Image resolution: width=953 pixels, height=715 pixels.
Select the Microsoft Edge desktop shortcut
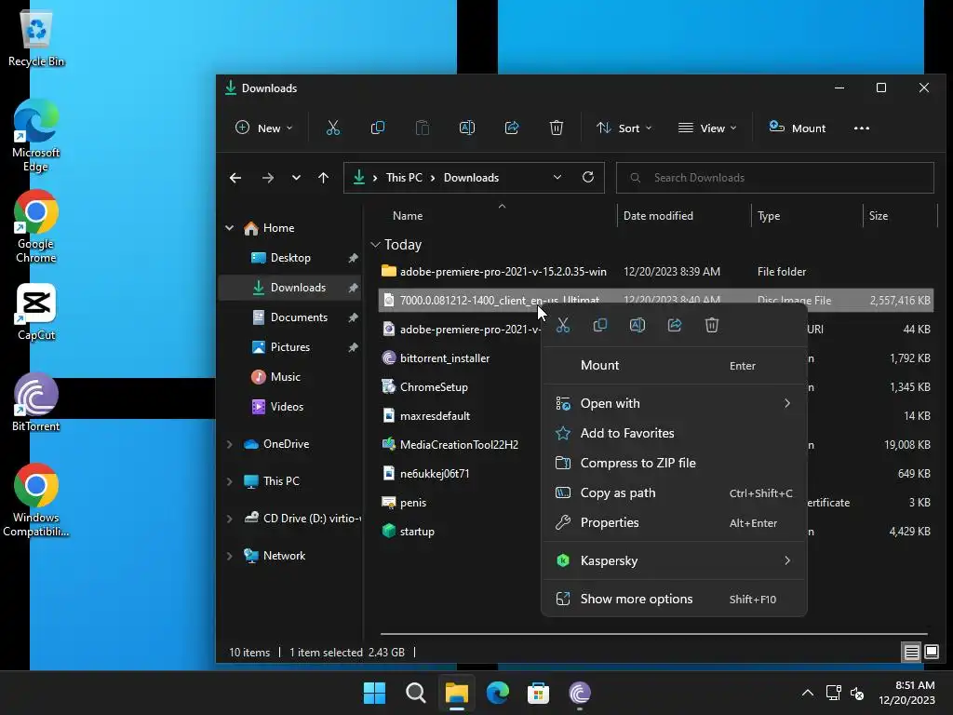pyautogui.click(x=36, y=136)
